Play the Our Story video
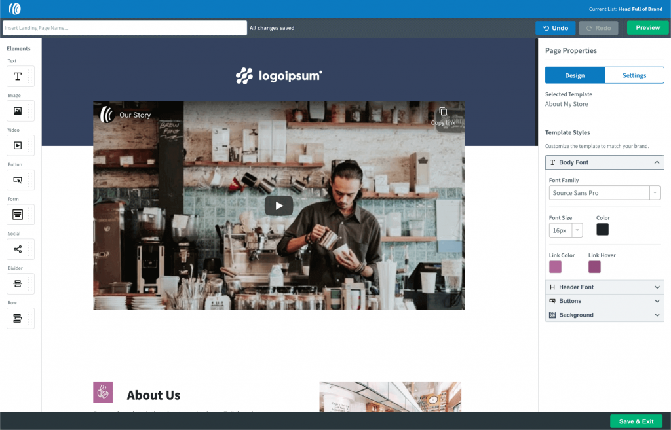This screenshot has width=671, height=430. pos(278,206)
